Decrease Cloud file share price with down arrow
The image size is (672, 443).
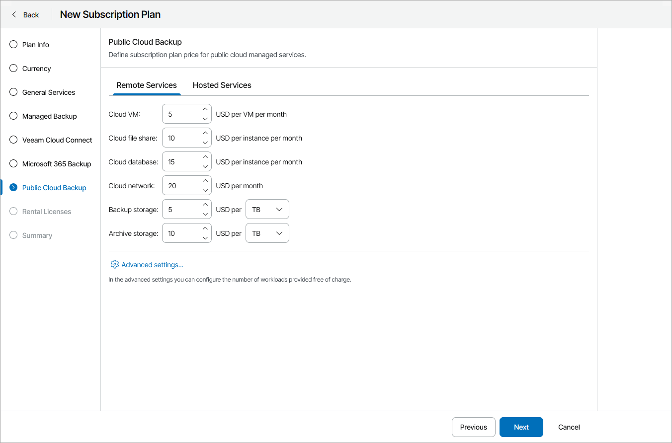(x=205, y=143)
